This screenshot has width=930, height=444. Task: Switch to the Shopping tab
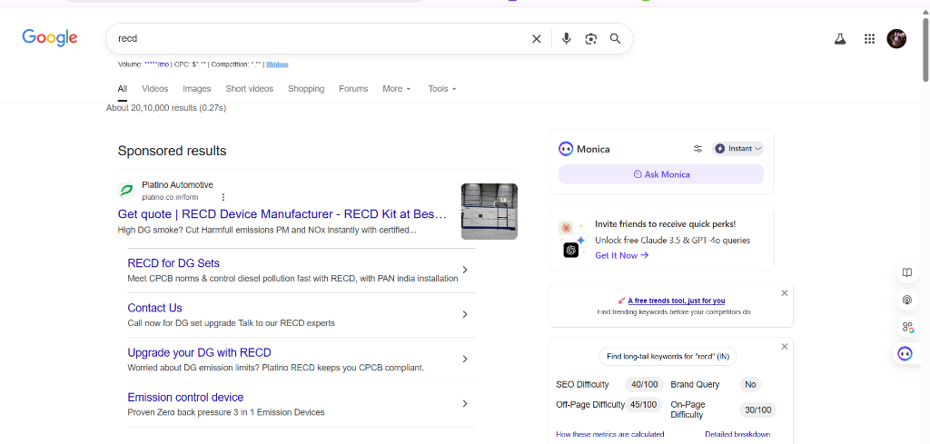point(306,89)
